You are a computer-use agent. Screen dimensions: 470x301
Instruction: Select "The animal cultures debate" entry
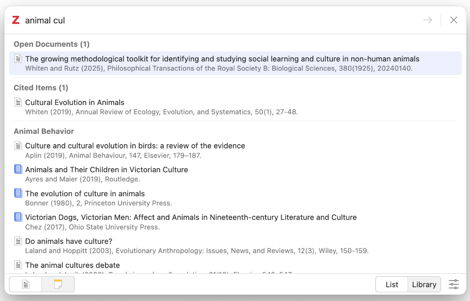pyautogui.click(x=72, y=265)
